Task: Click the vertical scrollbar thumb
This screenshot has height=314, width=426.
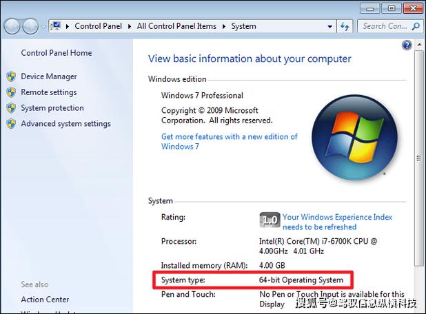Action: [418, 158]
